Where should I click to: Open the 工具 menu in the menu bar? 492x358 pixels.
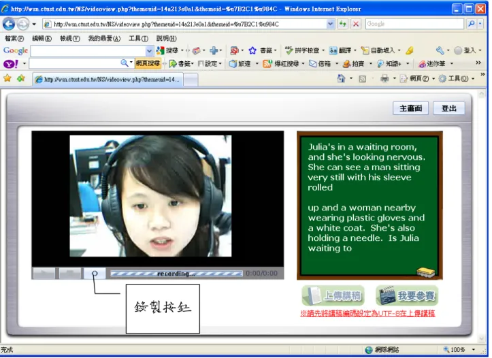click(x=138, y=38)
